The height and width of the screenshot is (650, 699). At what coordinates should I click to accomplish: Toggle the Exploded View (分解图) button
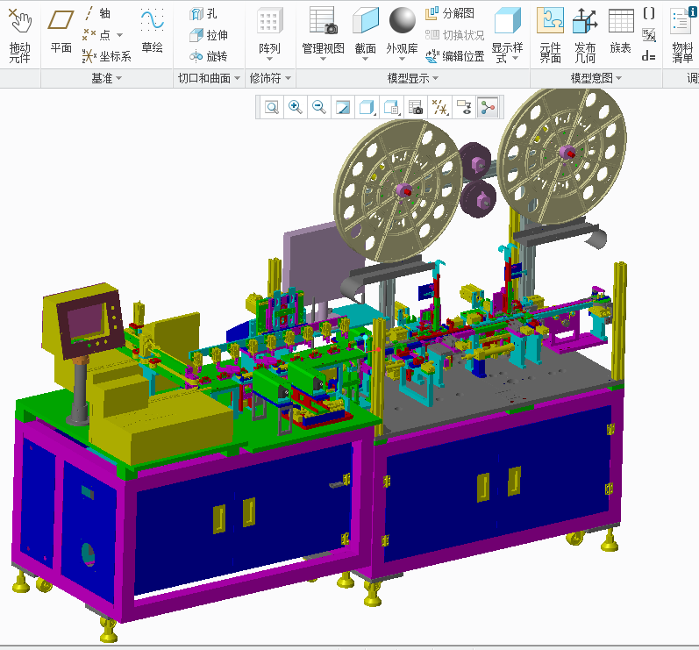click(x=449, y=13)
